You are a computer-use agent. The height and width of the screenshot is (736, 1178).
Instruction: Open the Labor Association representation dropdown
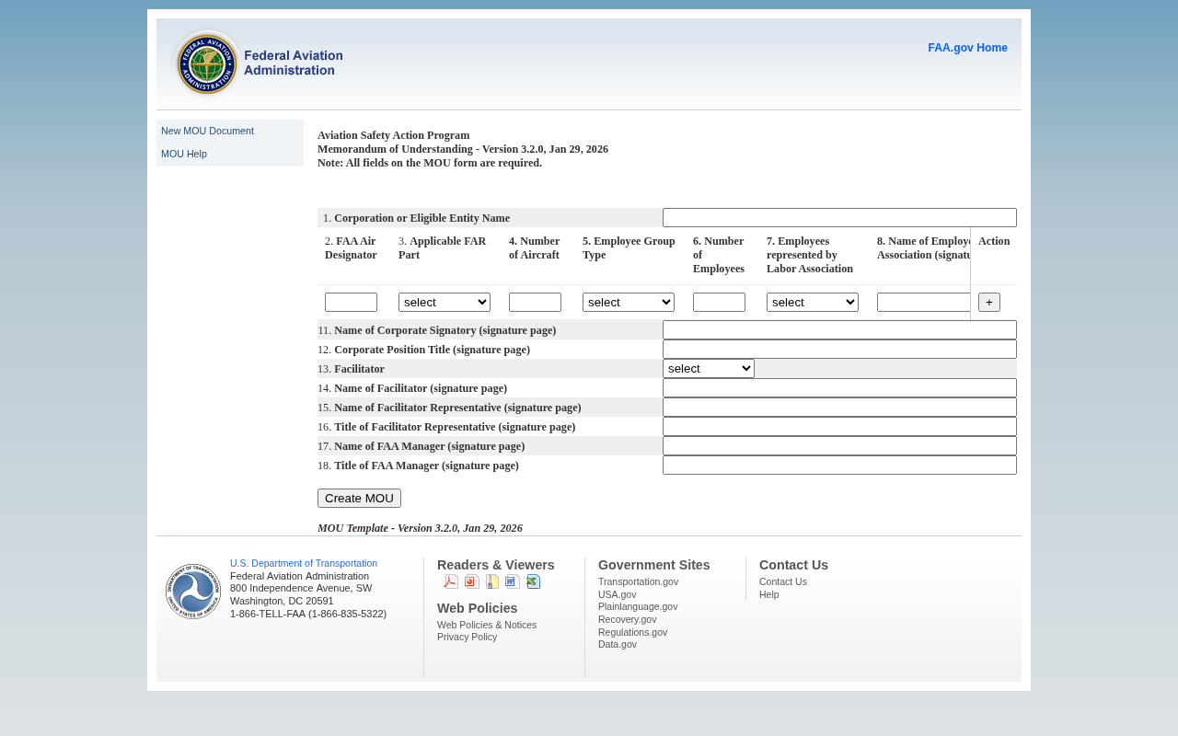pyautogui.click(x=813, y=303)
